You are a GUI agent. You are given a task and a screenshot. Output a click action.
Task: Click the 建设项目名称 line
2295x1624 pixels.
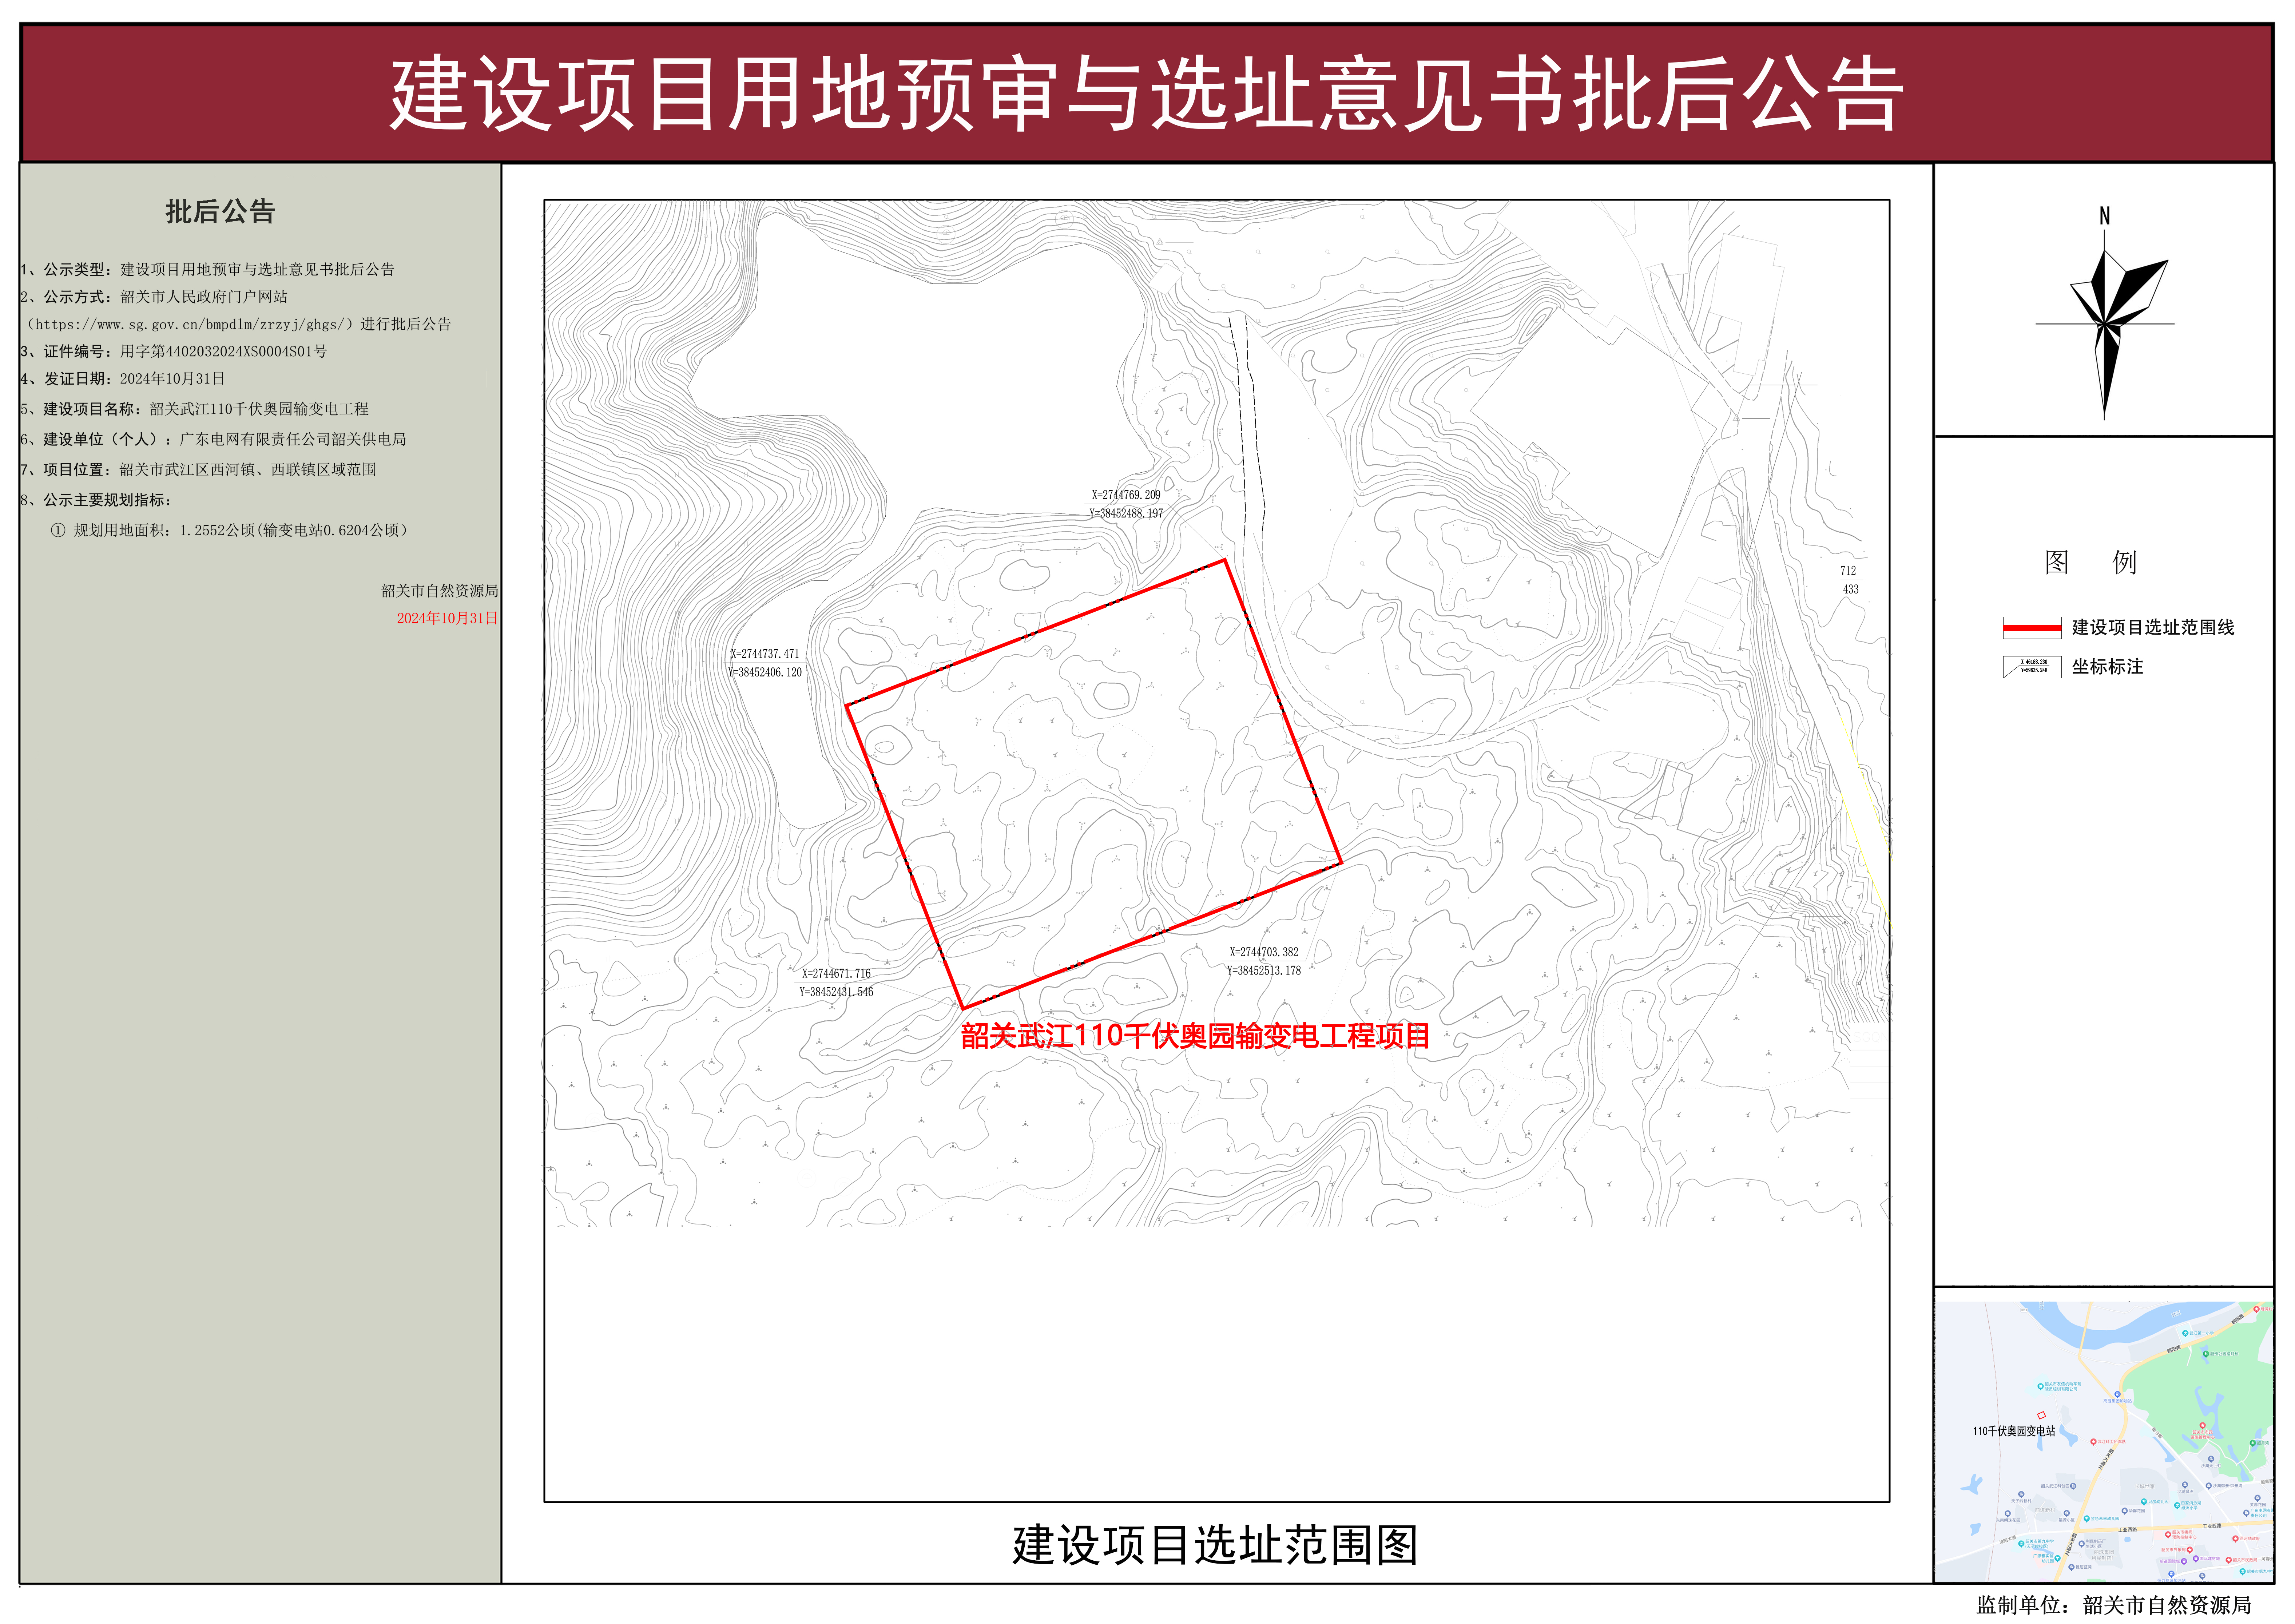(x=195, y=409)
